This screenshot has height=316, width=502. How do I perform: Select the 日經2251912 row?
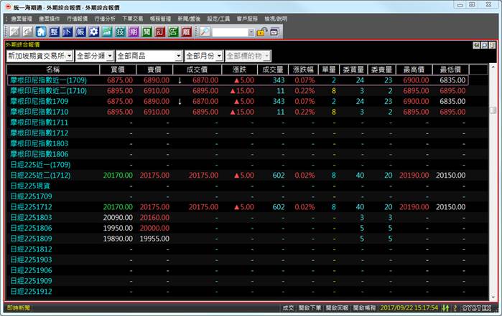238,292
